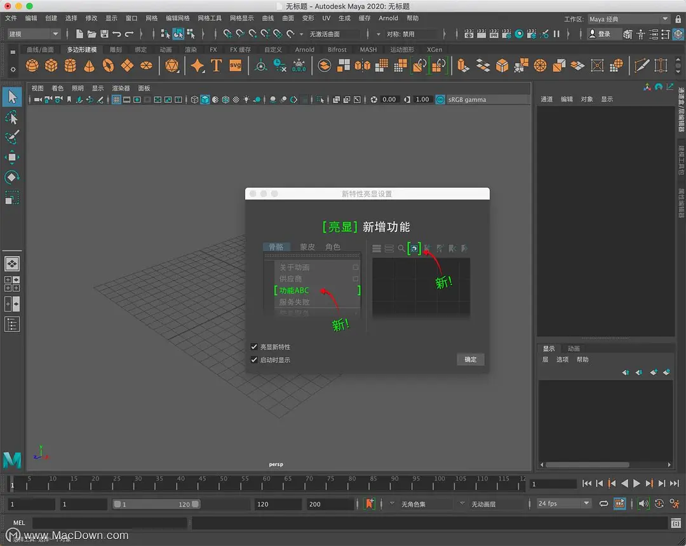Image resolution: width=686 pixels, height=546 pixels.
Task: Toggle playback loop mode
Action: click(604, 504)
